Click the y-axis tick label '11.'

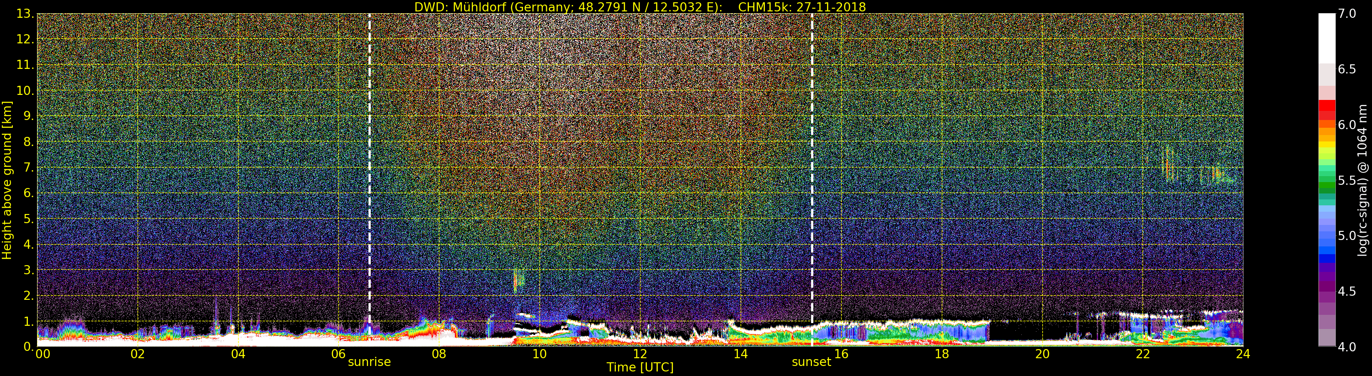click(25, 65)
